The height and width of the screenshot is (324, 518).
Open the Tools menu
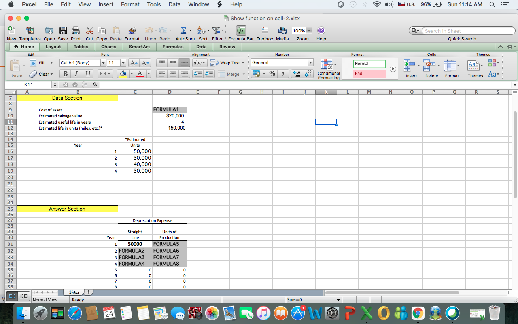point(154,4)
